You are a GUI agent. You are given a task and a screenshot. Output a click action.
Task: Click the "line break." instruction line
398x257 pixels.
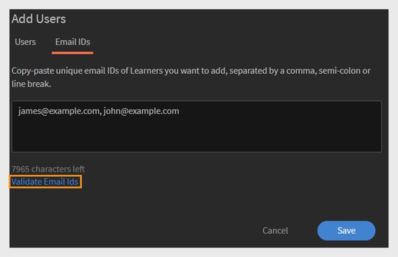(31, 84)
